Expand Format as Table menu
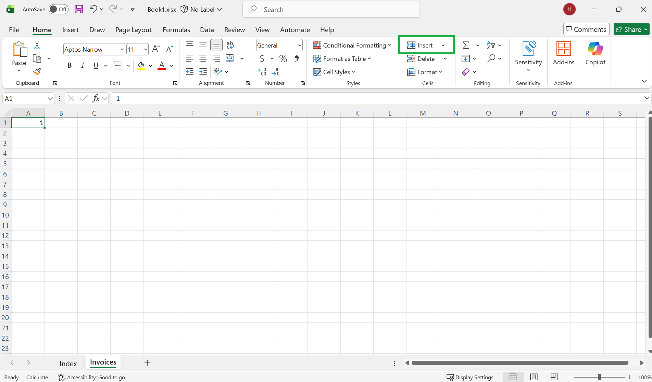 pos(342,58)
